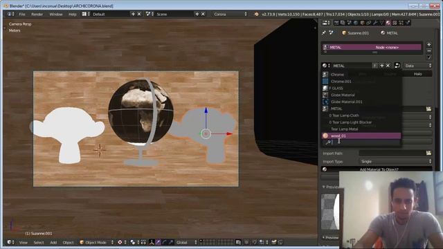Click the Import Path text field
Image resolution: width=443 pixels, height=249 pixels.
pyautogui.click(x=392, y=153)
